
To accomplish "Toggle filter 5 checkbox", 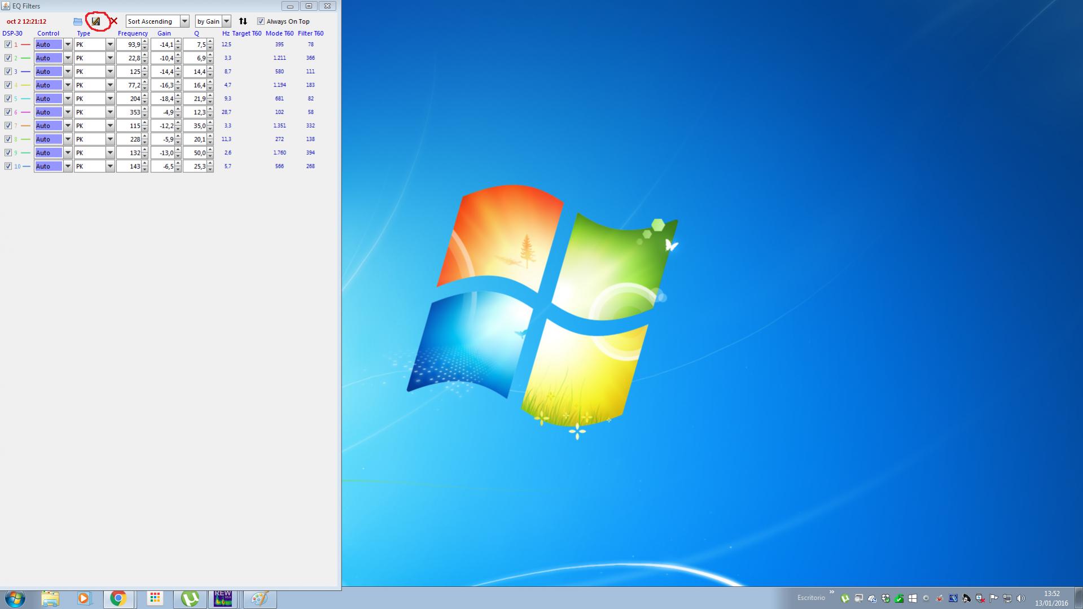I will 8,99.
